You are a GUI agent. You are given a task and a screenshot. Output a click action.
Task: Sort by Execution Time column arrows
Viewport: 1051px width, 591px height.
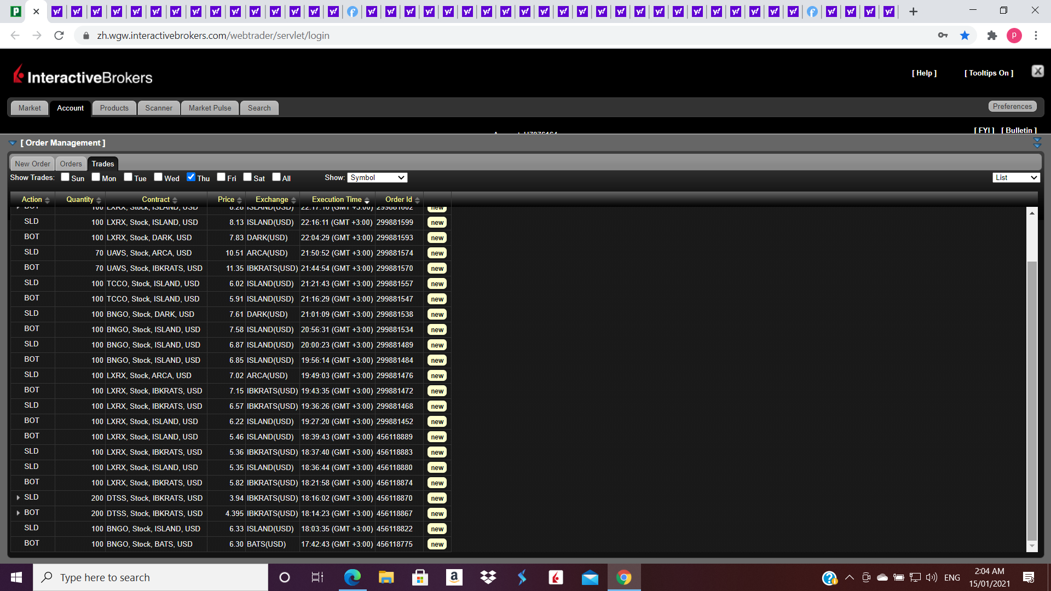[367, 200]
